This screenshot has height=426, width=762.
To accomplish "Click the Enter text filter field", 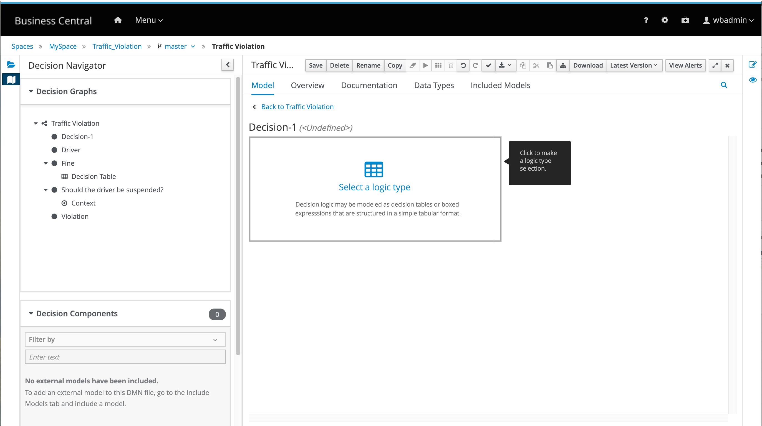I will [125, 357].
